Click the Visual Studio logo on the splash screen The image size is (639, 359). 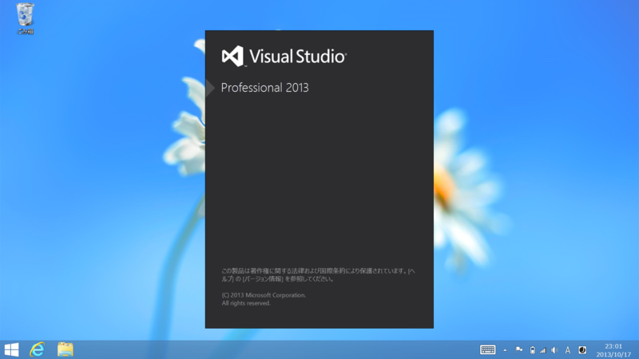point(232,56)
